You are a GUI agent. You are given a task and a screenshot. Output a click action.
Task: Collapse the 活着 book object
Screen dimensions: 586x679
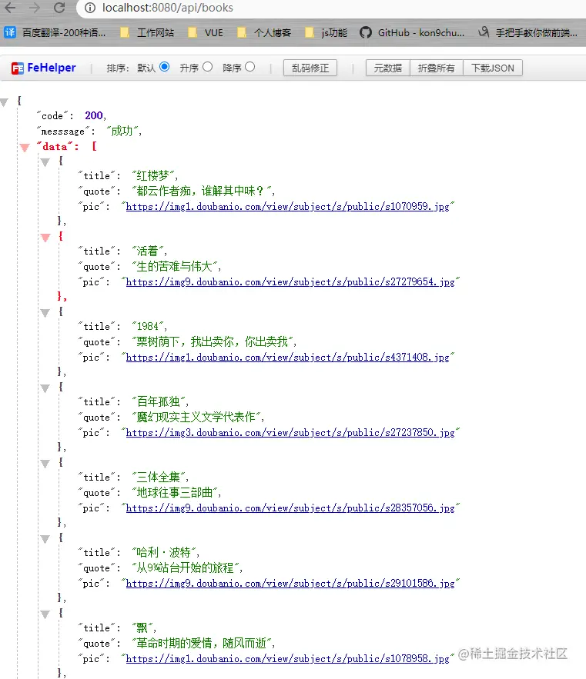point(45,238)
